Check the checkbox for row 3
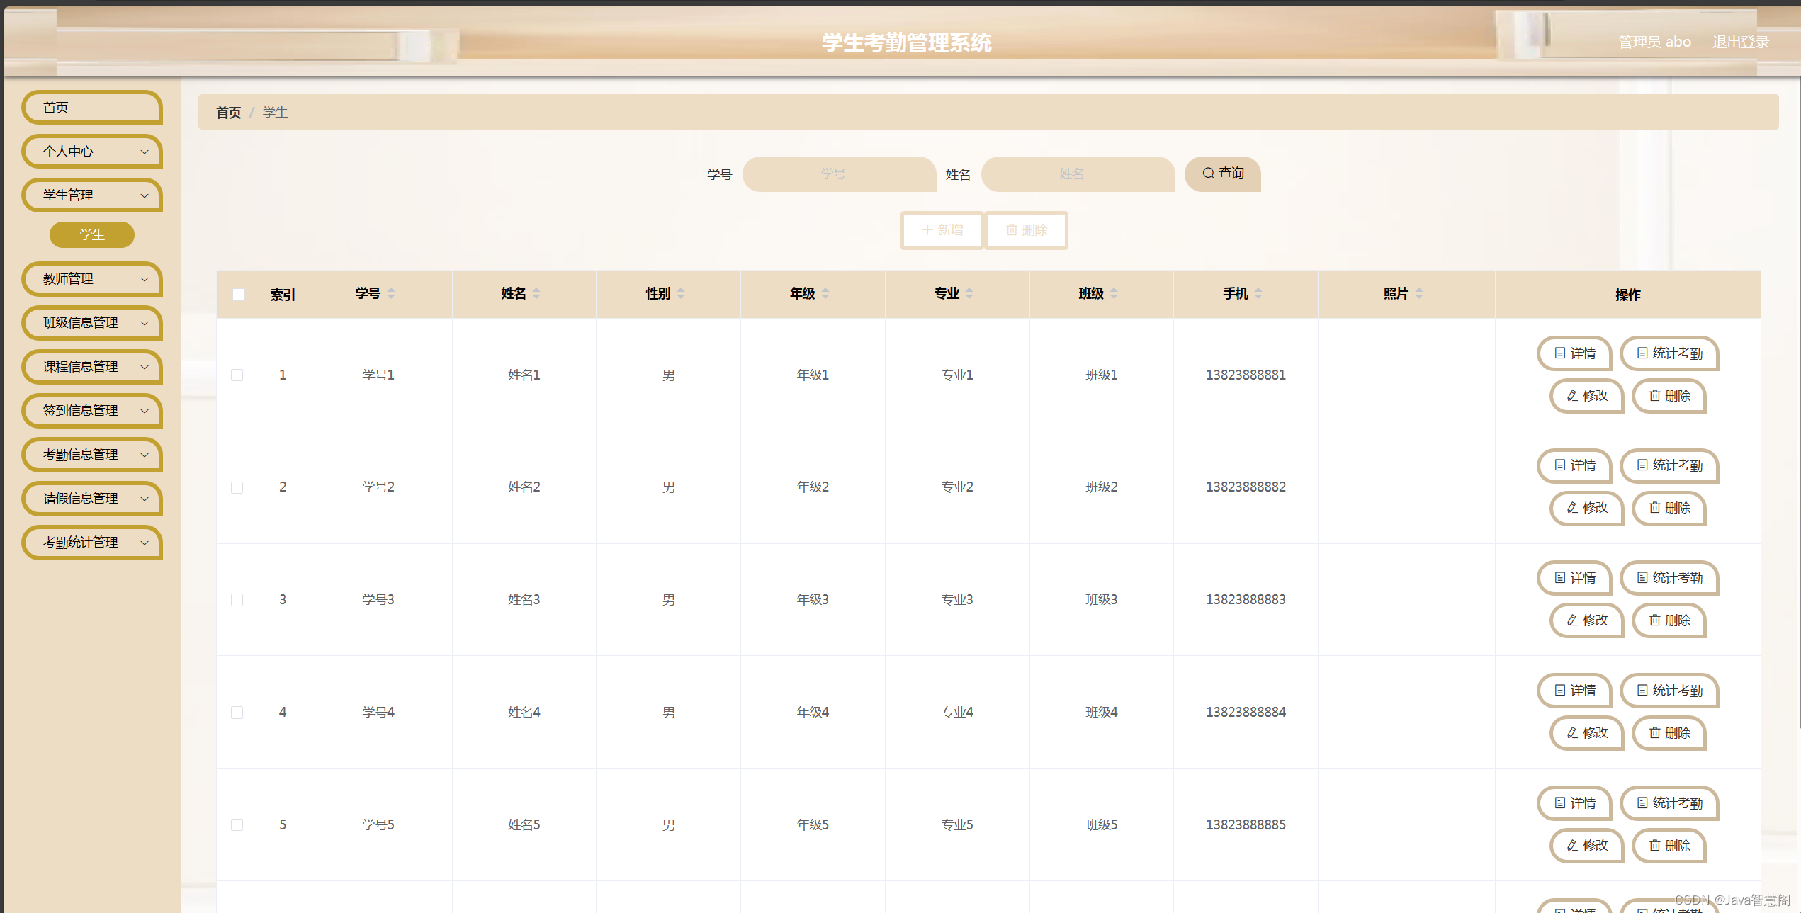The width and height of the screenshot is (1801, 913). 237,600
